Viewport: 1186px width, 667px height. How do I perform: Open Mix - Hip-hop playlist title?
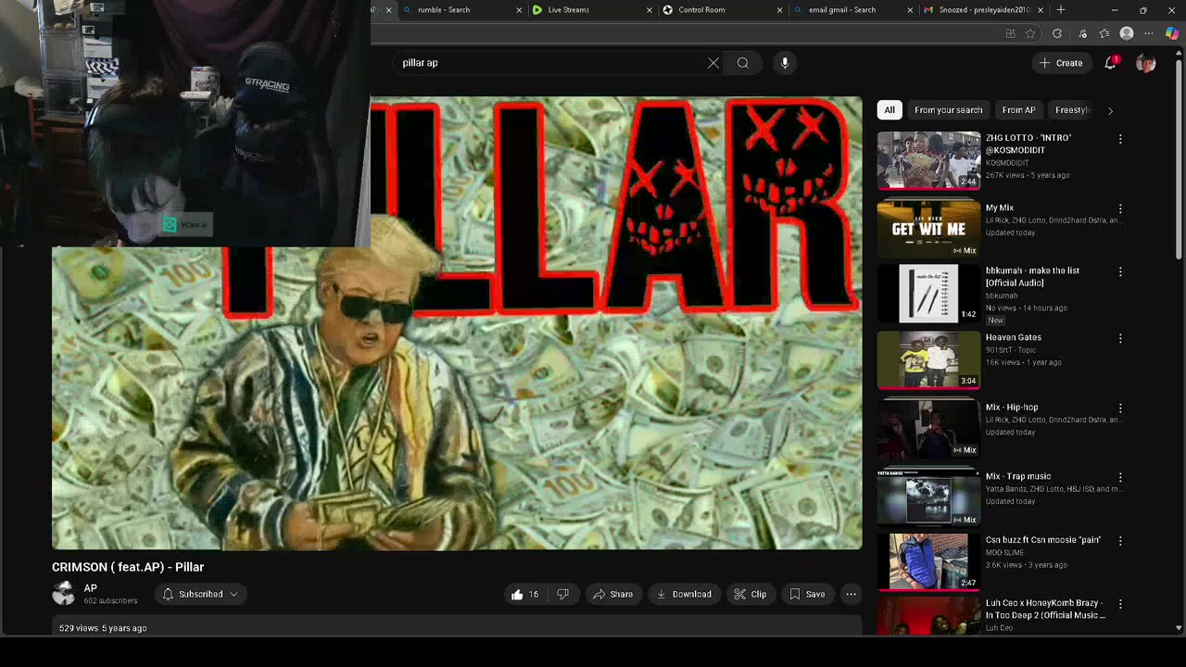pos(1012,407)
